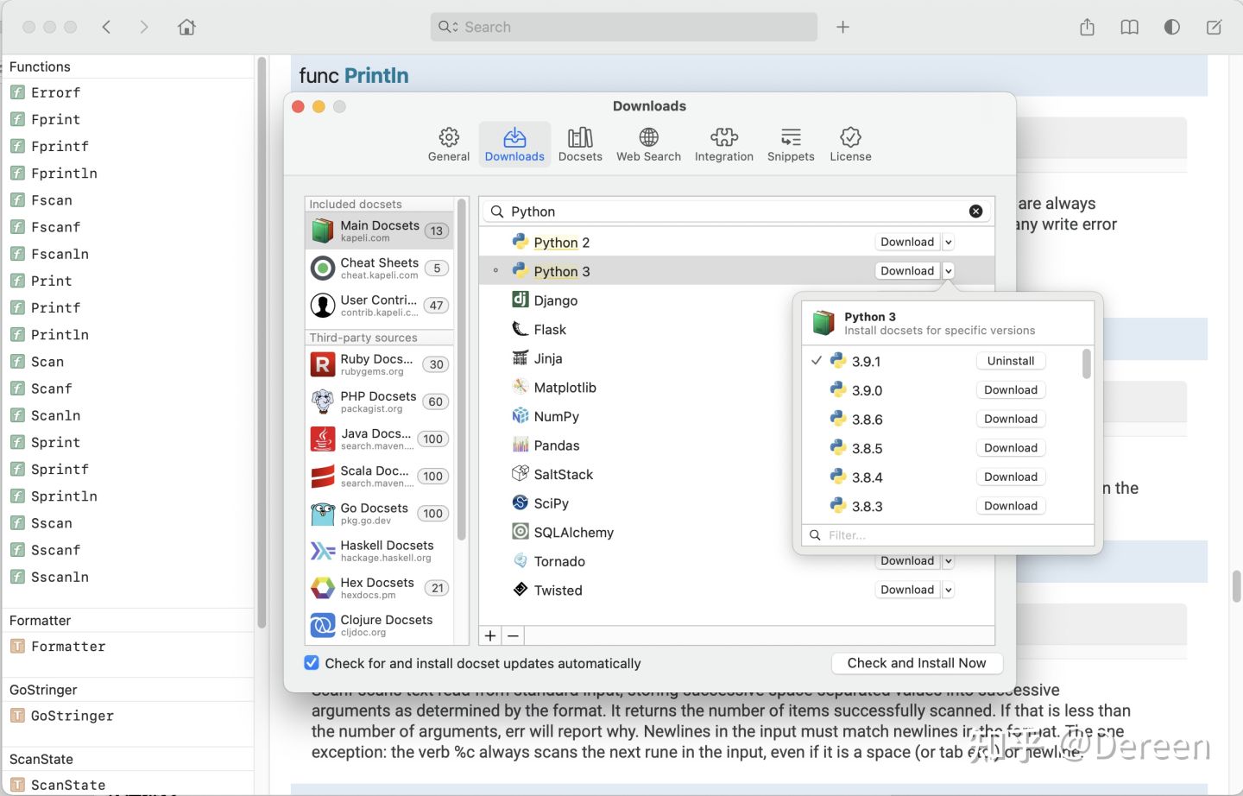Uninstall Python 3.9.1 docset
Image resolution: width=1243 pixels, height=796 pixels.
click(1011, 361)
